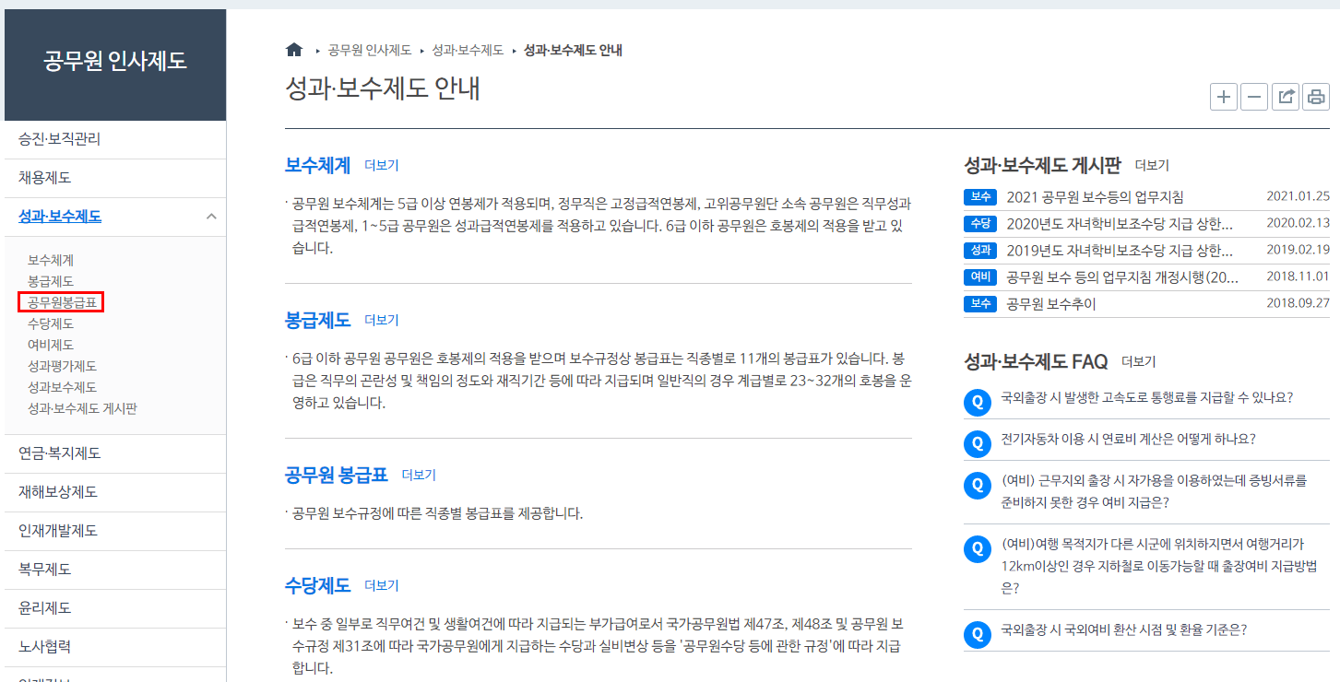The height and width of the screenshot is (682, 1340).
Task: Select 성과평가제도 submenu item
Action: click(x=62, y=366)
